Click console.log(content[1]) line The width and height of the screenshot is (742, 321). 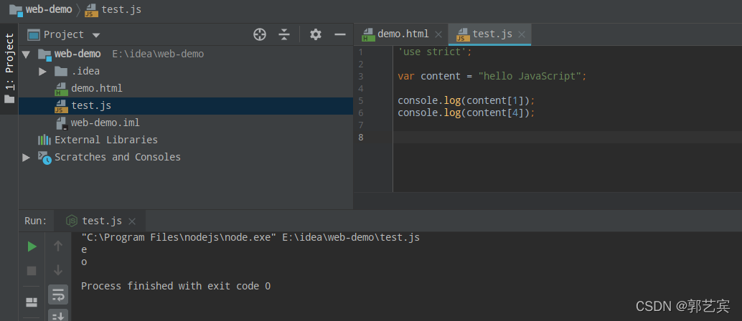pyautogui.click(x=466, y=101)
